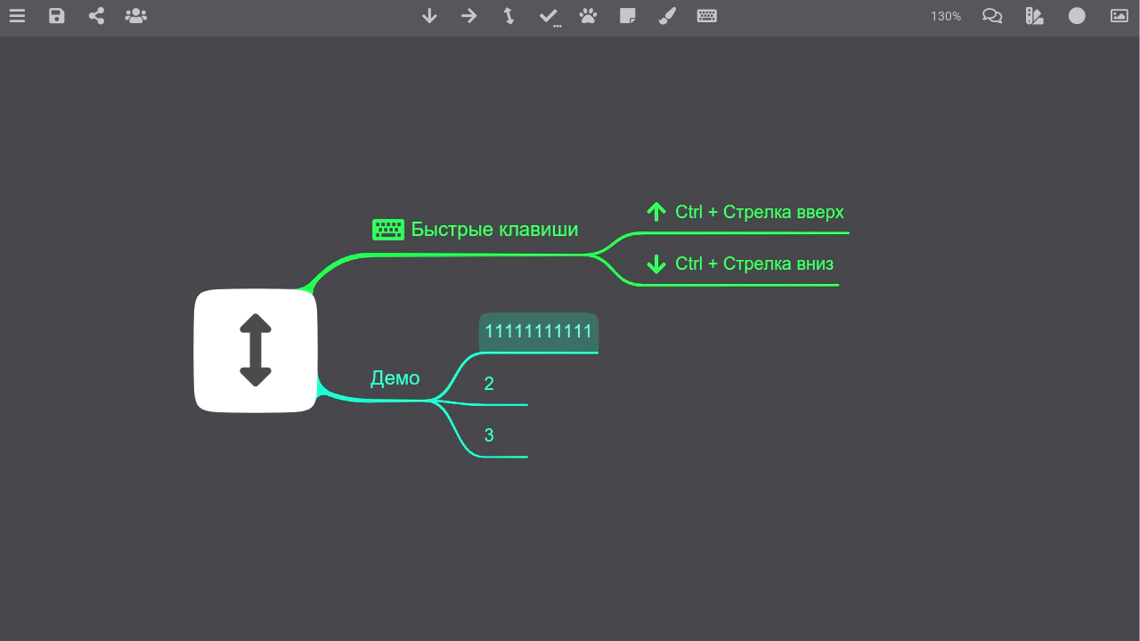1140x641 pixels.
Task: Open the comments chat panel
Action: coord(992,16)
